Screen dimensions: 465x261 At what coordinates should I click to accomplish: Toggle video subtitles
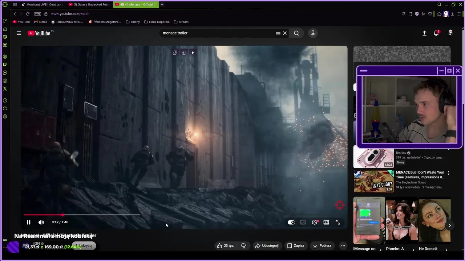tap(303, 222)
